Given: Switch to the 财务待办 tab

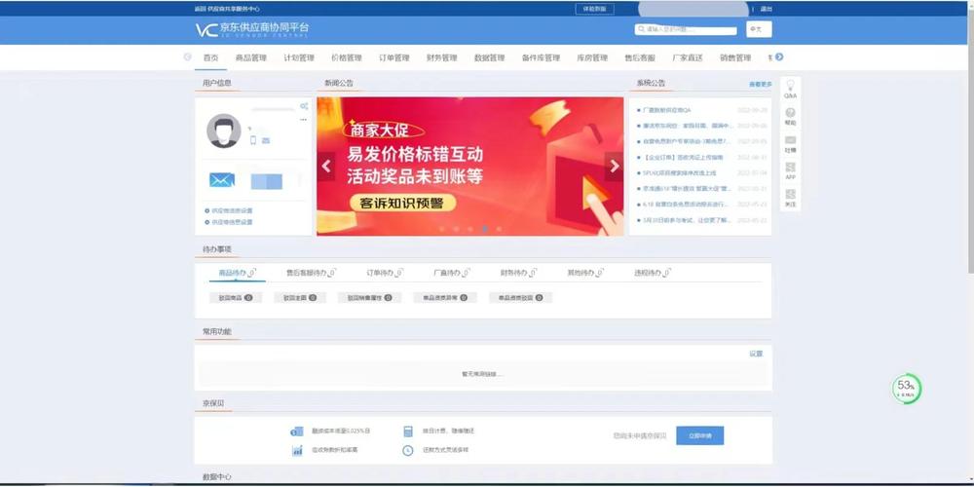Looking at the screenshot, I should pos(519,273).
